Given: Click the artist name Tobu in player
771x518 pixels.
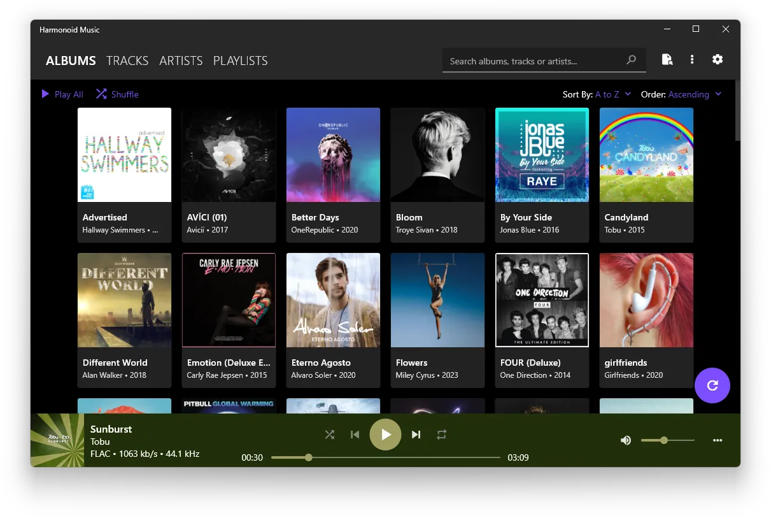Looking at the screenshot, I should tap(100, 442).
